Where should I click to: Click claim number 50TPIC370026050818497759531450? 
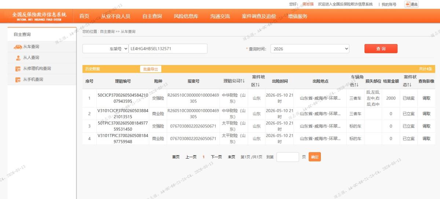pos(123,126)
